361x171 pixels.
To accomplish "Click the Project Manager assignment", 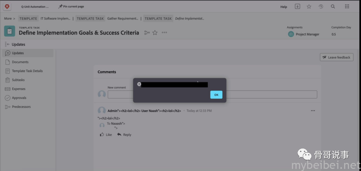I will (307, 34).
